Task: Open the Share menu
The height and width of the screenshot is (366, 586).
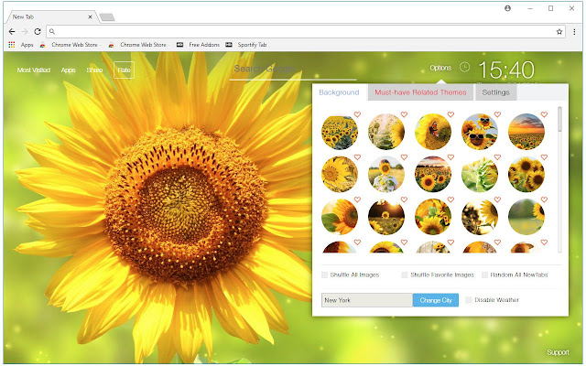Action: [94, 70]
